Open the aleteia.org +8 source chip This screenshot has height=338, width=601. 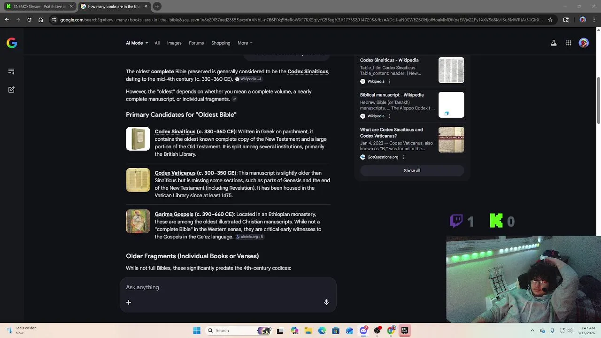coord(249,237)
